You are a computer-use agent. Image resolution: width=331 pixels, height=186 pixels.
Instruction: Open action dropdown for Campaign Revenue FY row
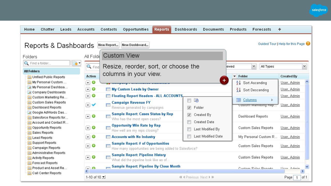[88, 105]
